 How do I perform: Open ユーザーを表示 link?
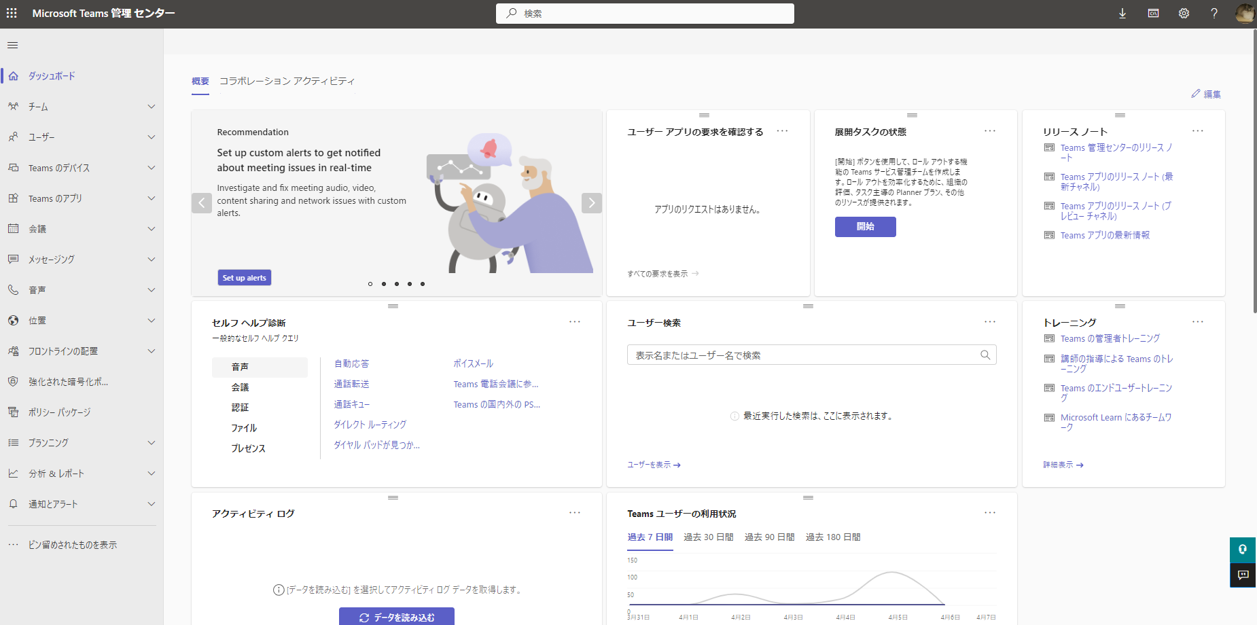[x=654, y=465]
